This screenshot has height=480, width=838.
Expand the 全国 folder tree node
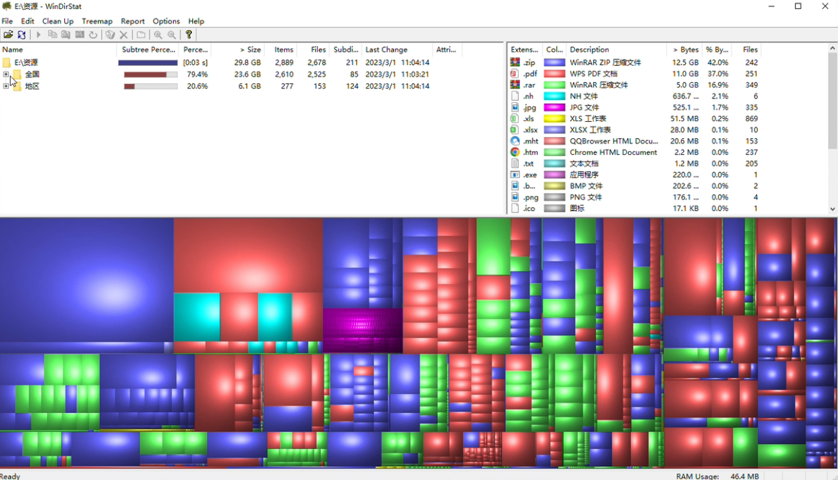tap(6, 74)
